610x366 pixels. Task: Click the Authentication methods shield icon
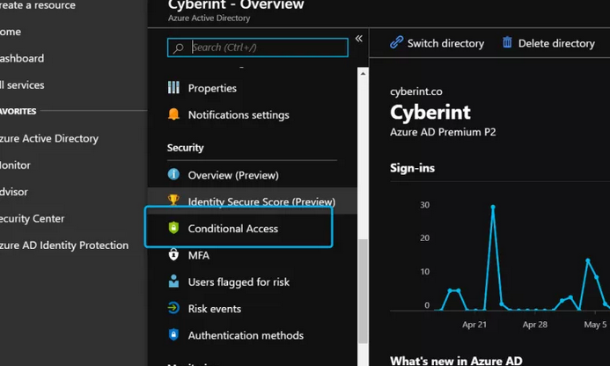point(173,335)
